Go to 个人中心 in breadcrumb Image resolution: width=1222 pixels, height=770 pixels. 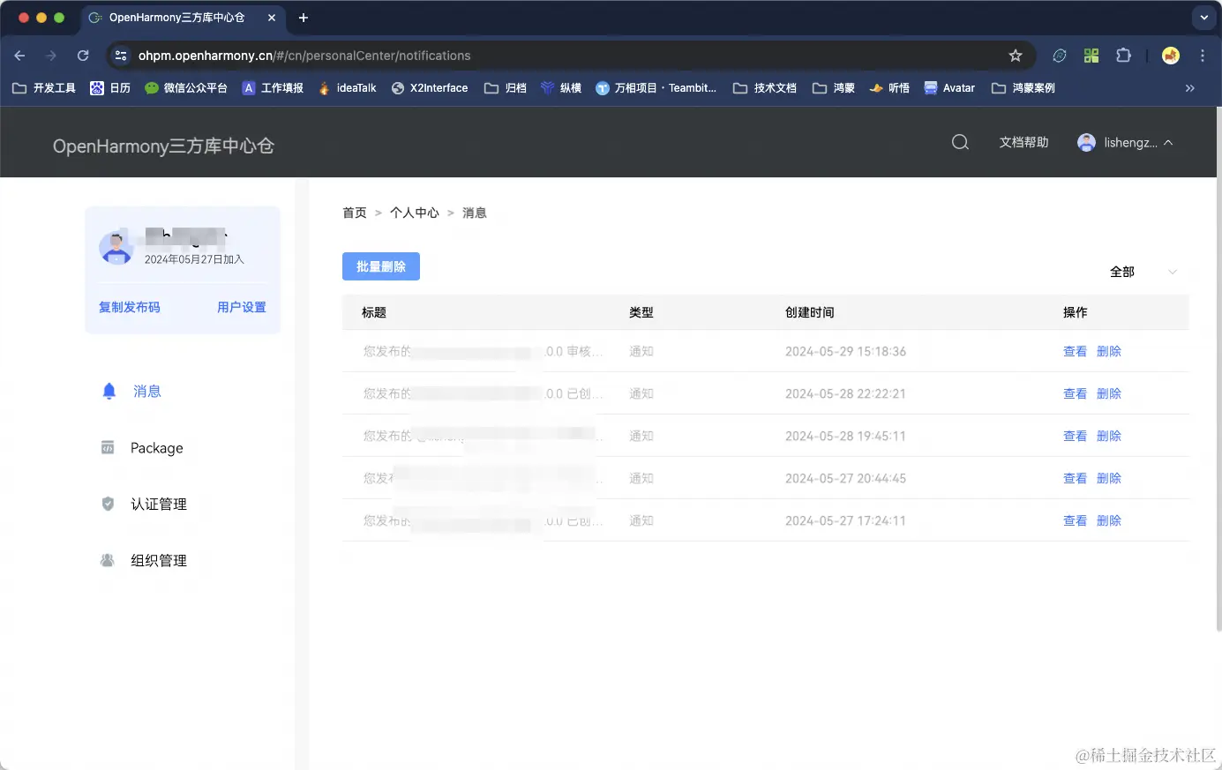coord(415,213)
